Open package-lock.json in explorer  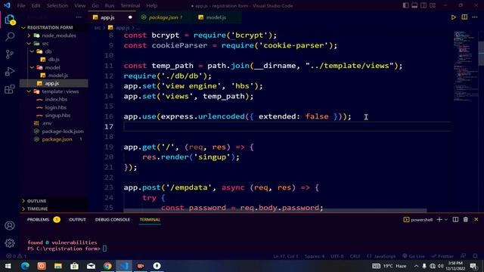(x=62, y=131)
